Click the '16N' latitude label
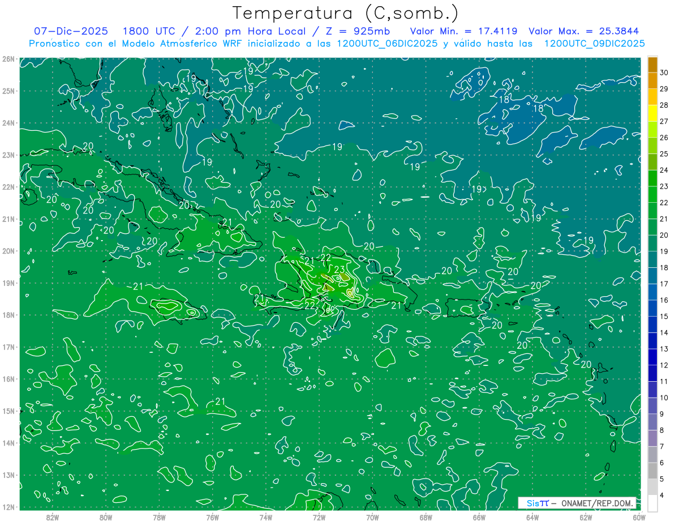679x525 pixels. 8,379
